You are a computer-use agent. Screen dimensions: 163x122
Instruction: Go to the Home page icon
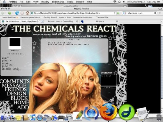pyautogui.click(x=27, y=13)
